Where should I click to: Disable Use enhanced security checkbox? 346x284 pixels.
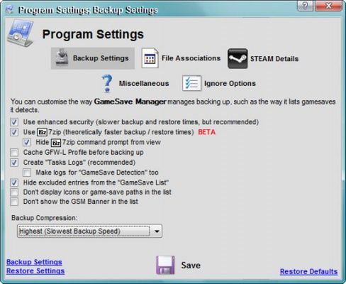[x=14, y=122]
